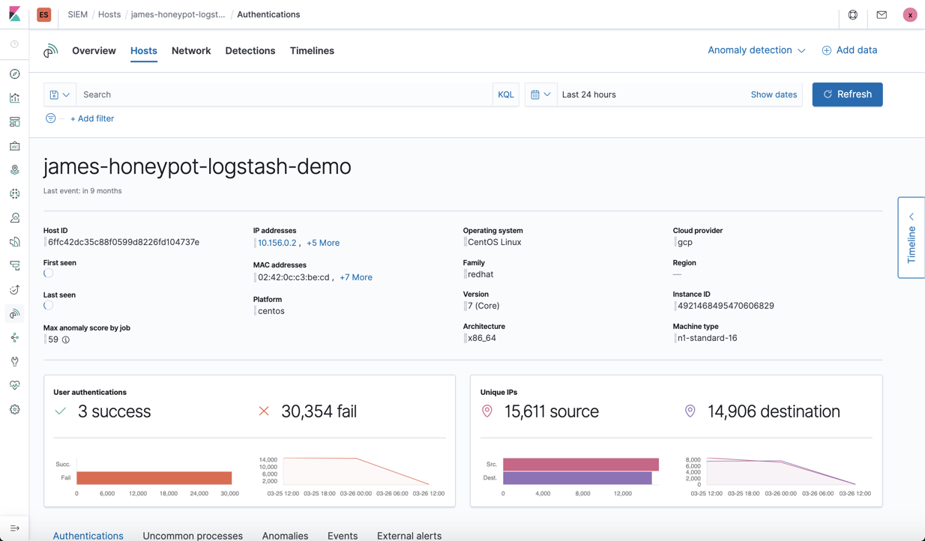Open Management from the gear sidebar icon
The width and height of the screenshot is (925, 541).
pyautogui.click(x=14, y=410)
